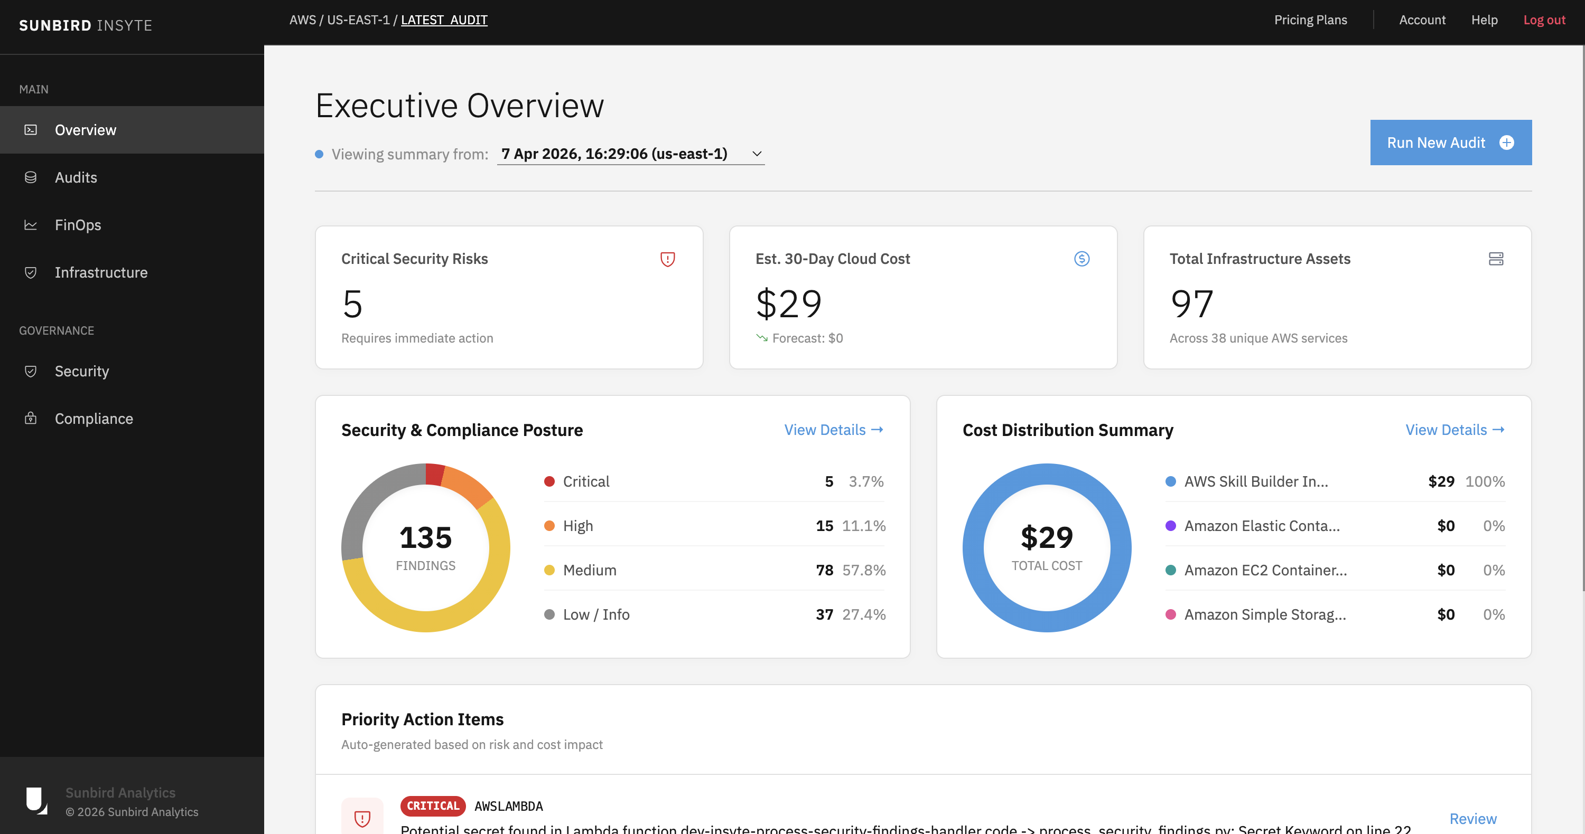
Task: Click the Sunbird Analytics logo at bottom
Action: coord(37,800)
